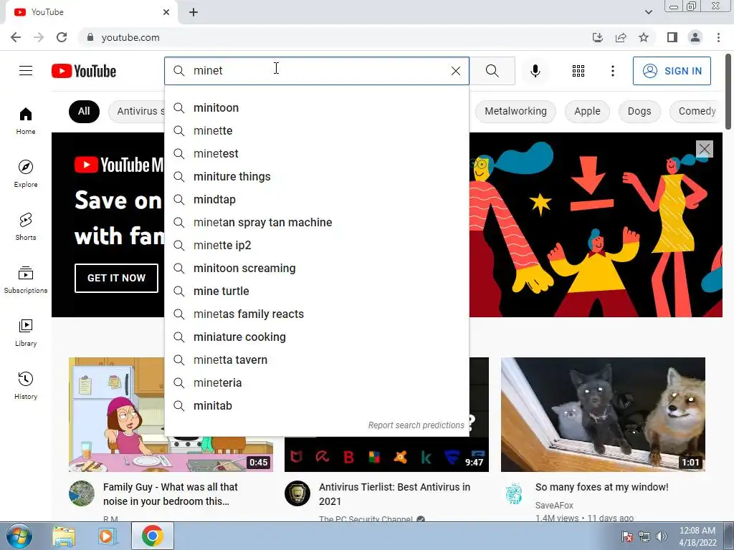Close the YouTube Music banner ad
734x550 pixels.
pos(704,149)
